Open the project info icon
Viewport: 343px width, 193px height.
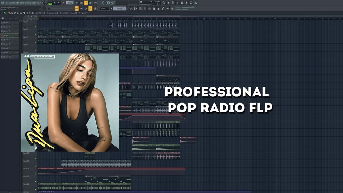coord(154,9)
